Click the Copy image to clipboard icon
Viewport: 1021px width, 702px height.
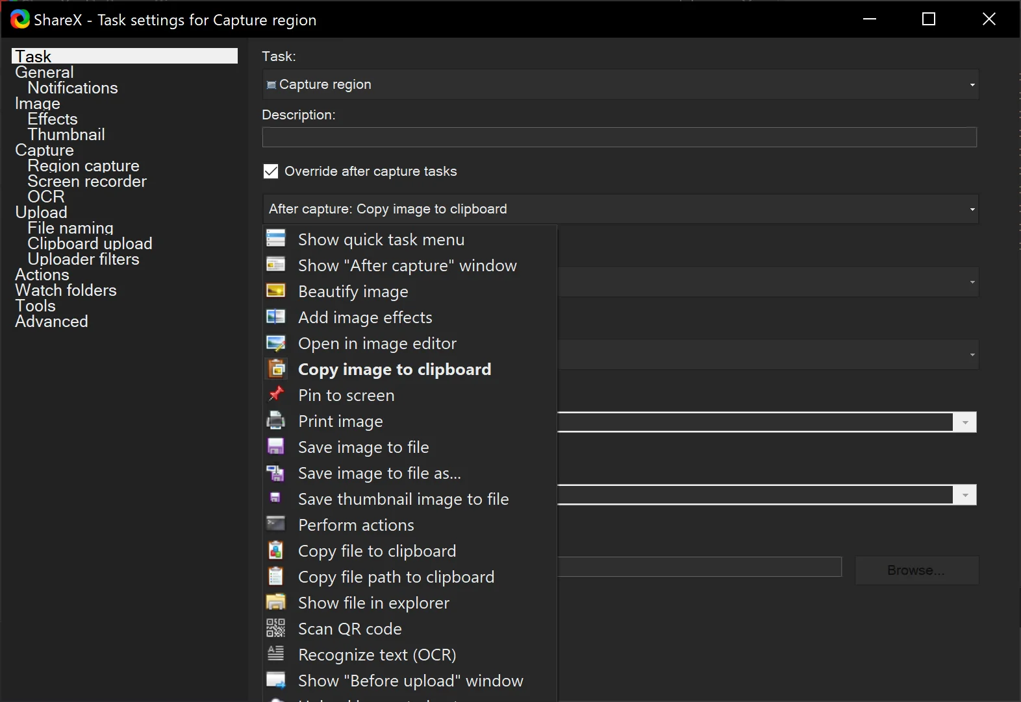(277, 369)
